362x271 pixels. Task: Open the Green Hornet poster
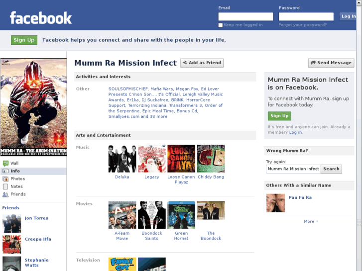tap(181, 215)
